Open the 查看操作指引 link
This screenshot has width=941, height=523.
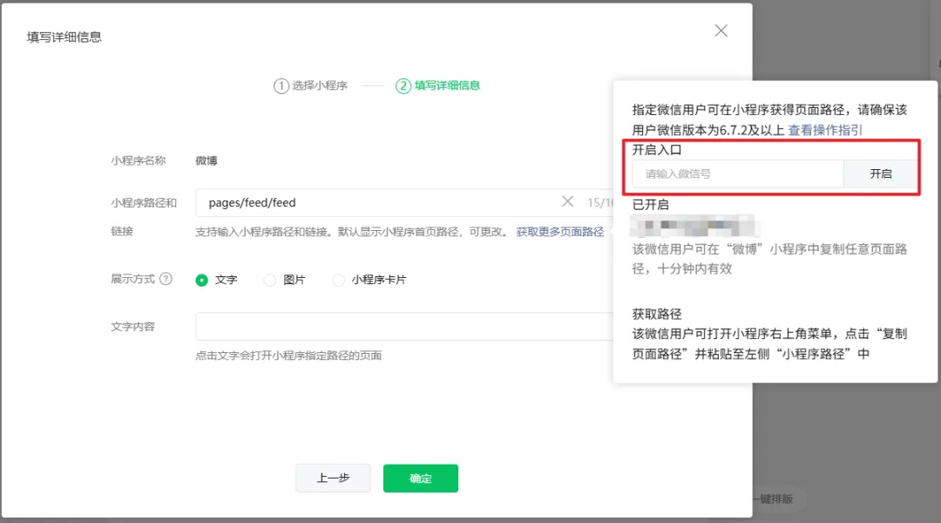point(824,130)
